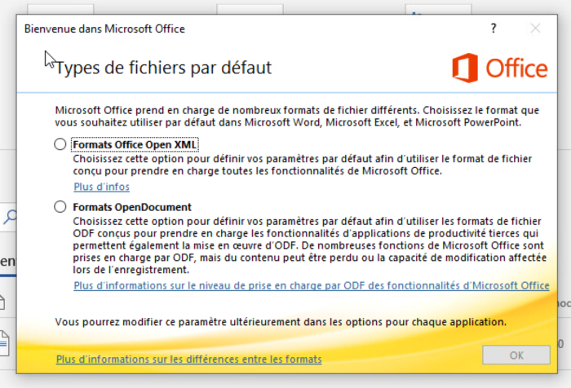Click the dialog title bar text
This screenshot has width=571, height=388.
(104, 29)
